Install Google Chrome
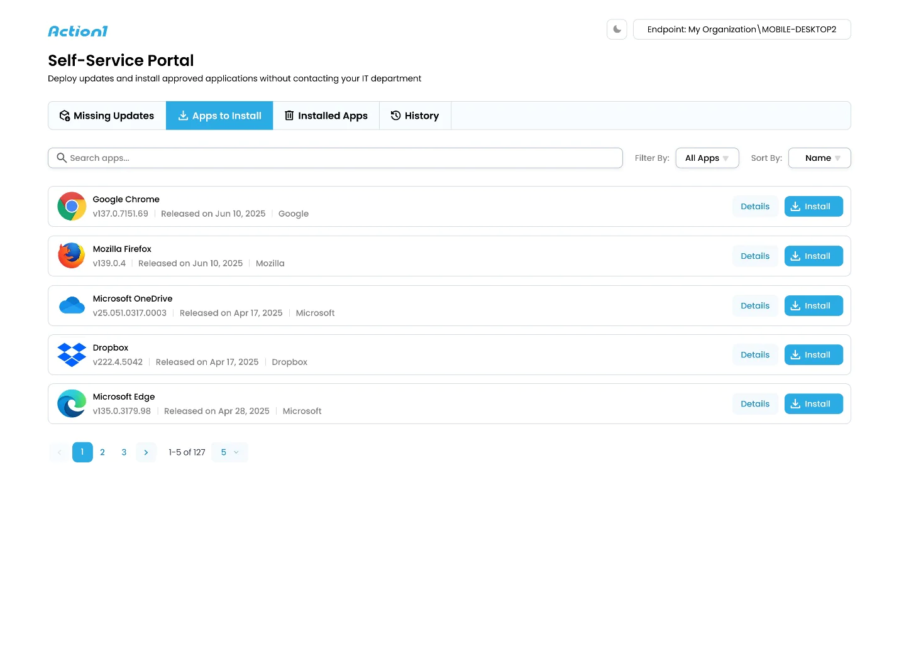The height and width of the screenshot is (649, 899). [813, 207]
